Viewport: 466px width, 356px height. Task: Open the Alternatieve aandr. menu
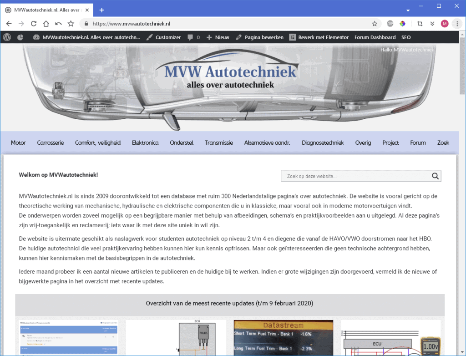click(267, 143)
